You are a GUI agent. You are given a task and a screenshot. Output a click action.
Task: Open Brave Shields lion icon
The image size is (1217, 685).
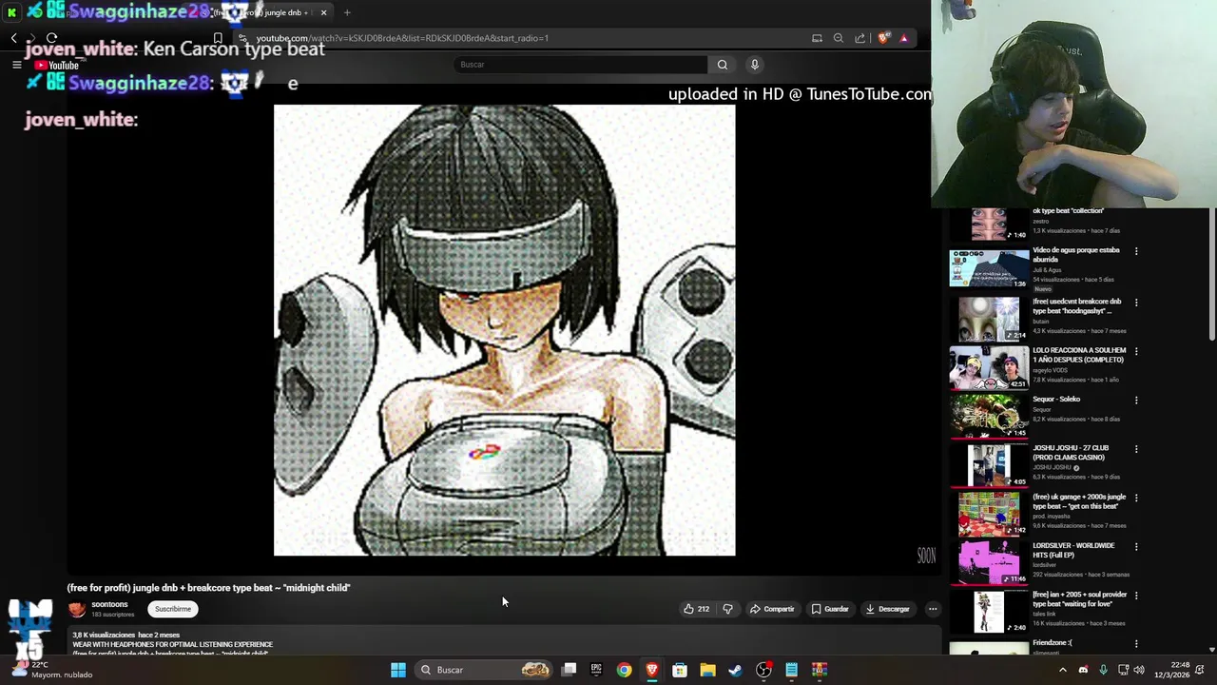coord(884,38)
